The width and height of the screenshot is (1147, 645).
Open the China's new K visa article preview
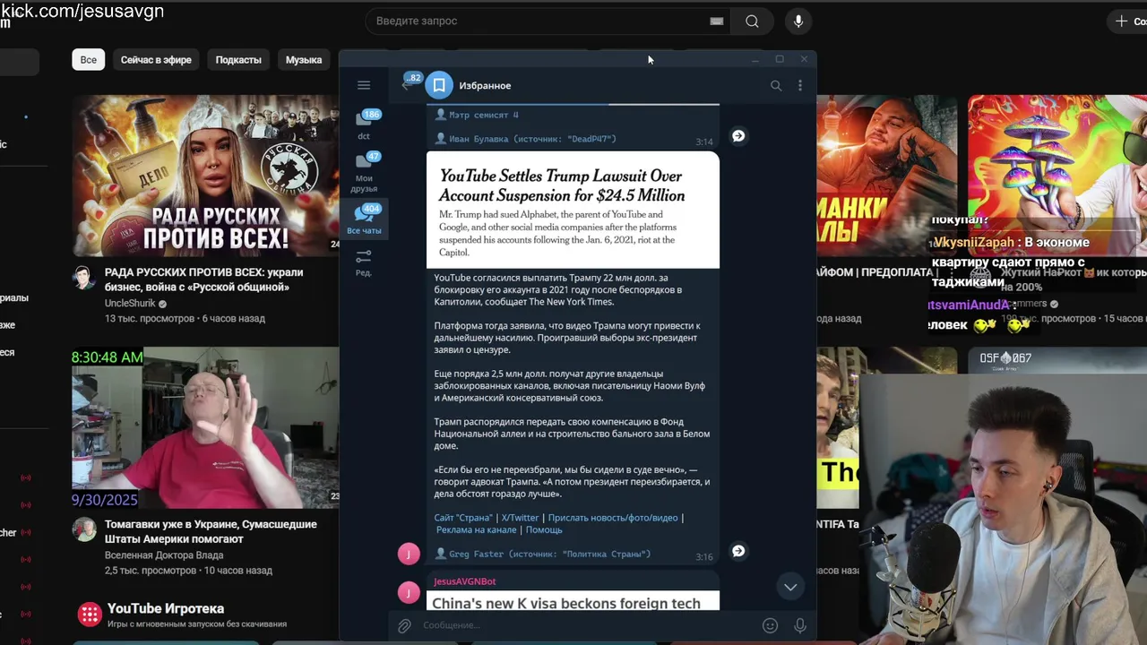[x=573, y=601]
